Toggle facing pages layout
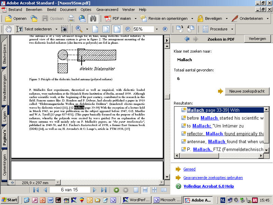 [163, 190]
